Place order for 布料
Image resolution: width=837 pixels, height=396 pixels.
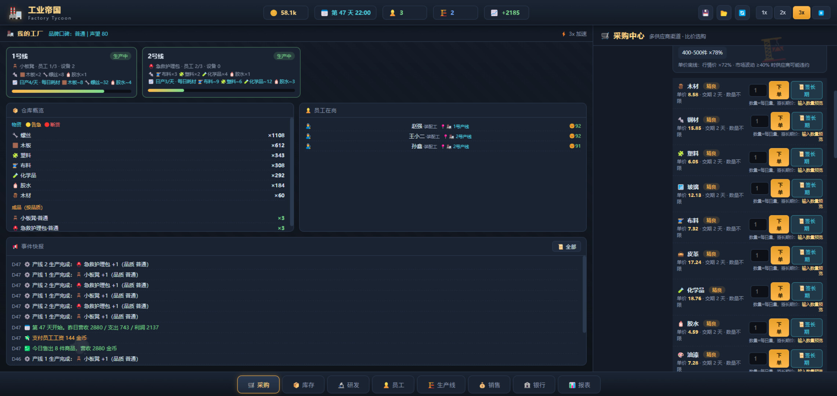[779, 224]
